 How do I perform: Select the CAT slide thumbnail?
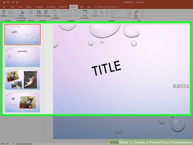pos(23,102)
